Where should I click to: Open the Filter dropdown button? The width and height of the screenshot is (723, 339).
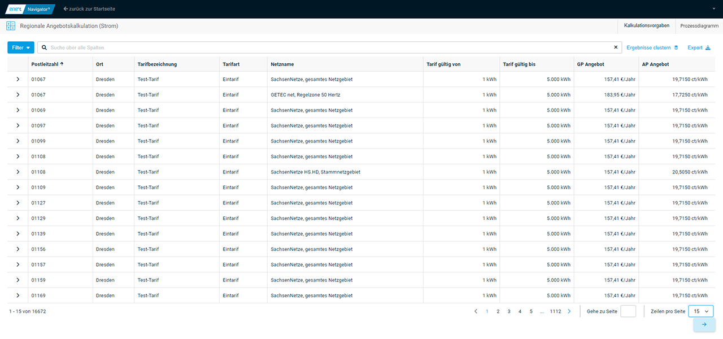tap(21, 47)
